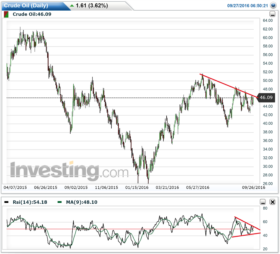Click the green MA(9) legend swatch
The height and width of the screenshot is (254, 280).
(60, 202)
